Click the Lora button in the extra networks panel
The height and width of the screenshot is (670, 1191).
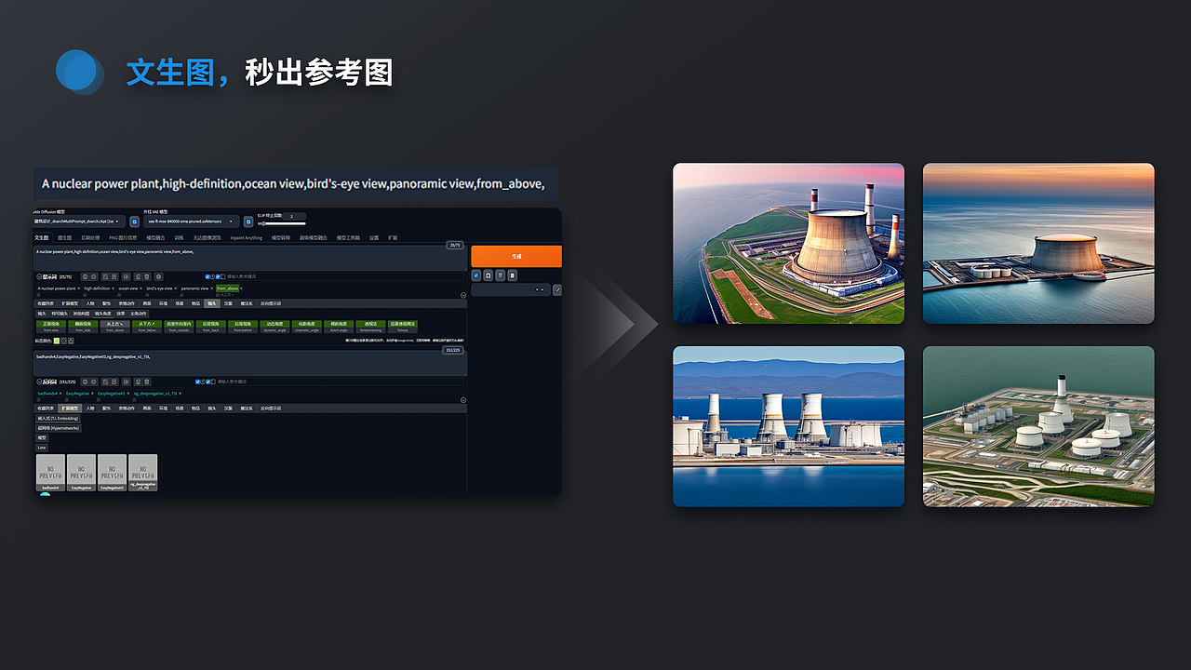point(41,447)
